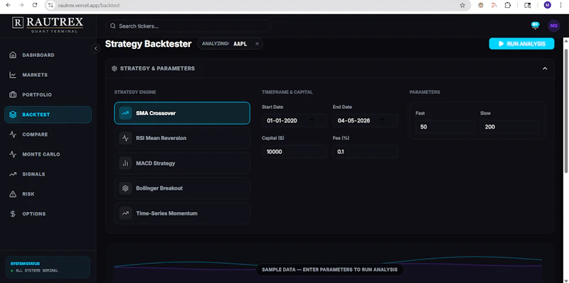This screenshot has width=569, height=283.
Task: Click browser back arrow
Action: (x=9, y=5)
